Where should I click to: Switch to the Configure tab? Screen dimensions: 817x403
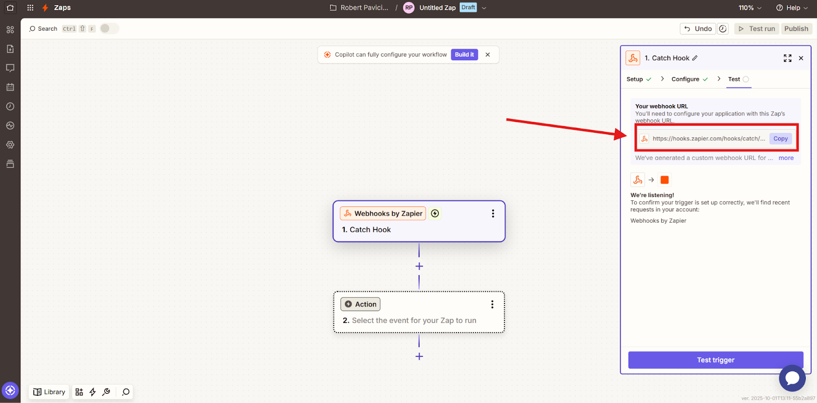(690, 79)
